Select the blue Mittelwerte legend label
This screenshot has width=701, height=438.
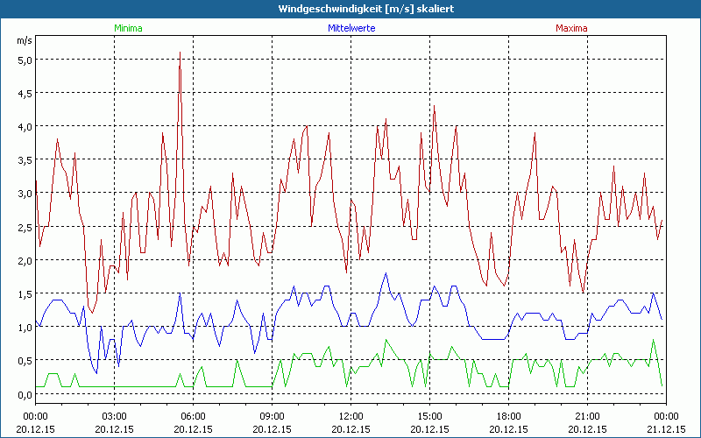(x=350, y=28)
